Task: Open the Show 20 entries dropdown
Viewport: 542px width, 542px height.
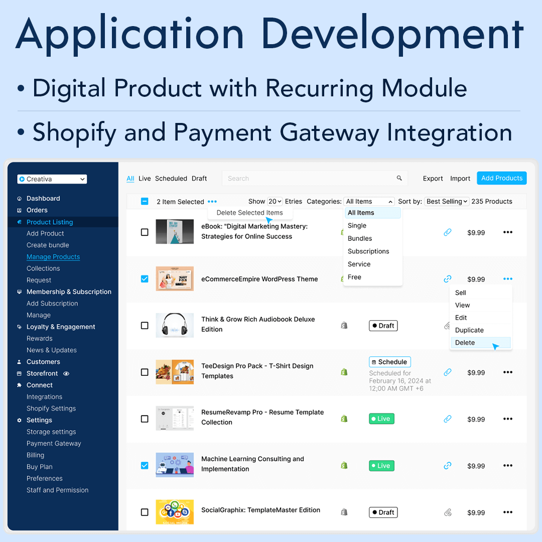Action: click(x=275, y=202)
